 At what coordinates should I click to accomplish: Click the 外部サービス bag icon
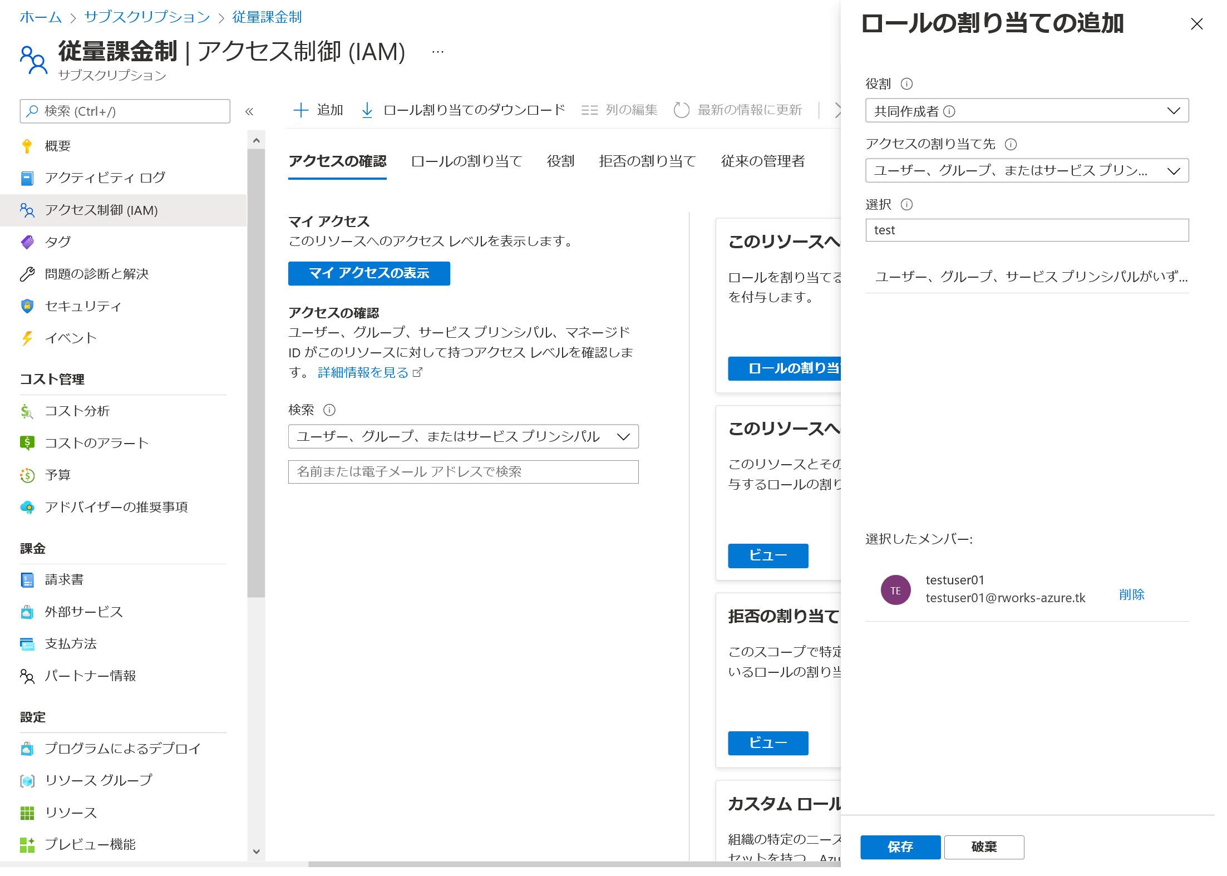27,612
